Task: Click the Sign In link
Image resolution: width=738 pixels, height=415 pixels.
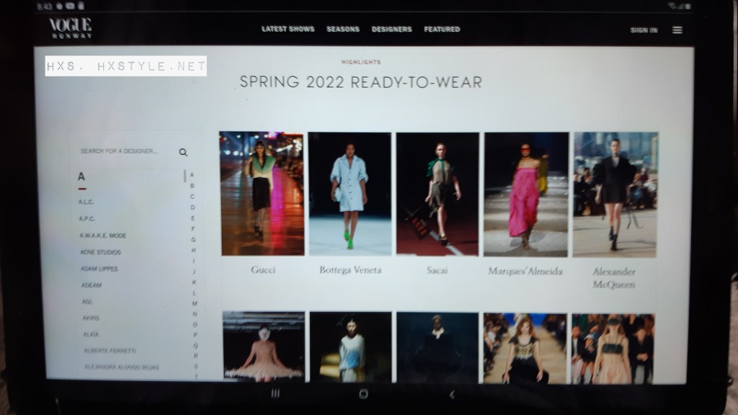Action: coord(644,30)
